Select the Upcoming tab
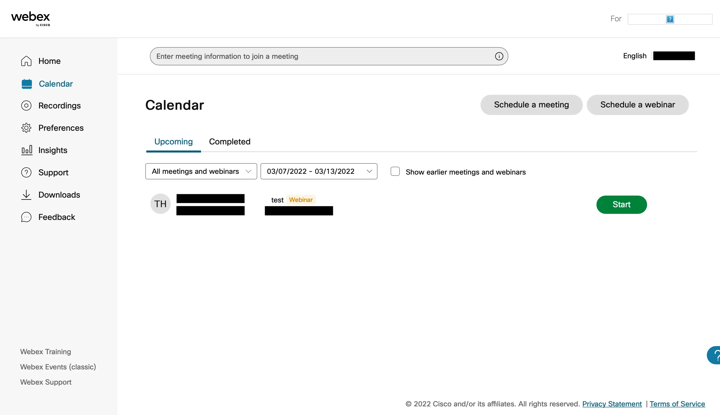Viewport: 720px width, 415px height. click(x=173, y=141)
